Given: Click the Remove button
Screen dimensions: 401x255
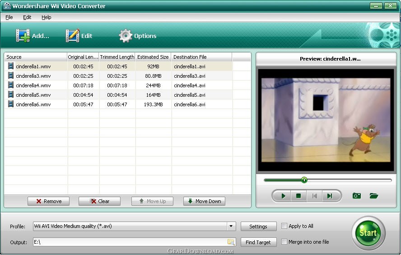Looking at the screenshot, I should 48,201.
